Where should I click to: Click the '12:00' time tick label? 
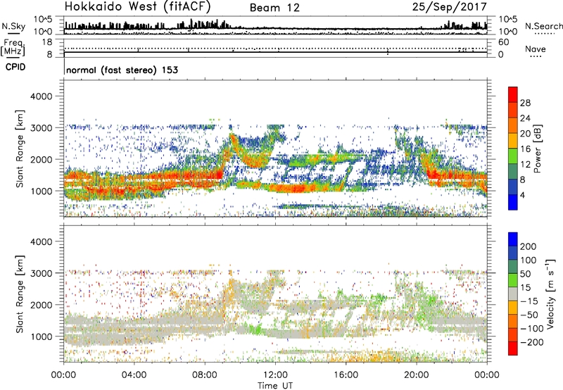275,375
